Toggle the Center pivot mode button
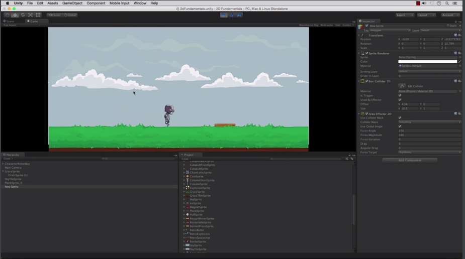This screenshot has height=259, width=465. 55,15
